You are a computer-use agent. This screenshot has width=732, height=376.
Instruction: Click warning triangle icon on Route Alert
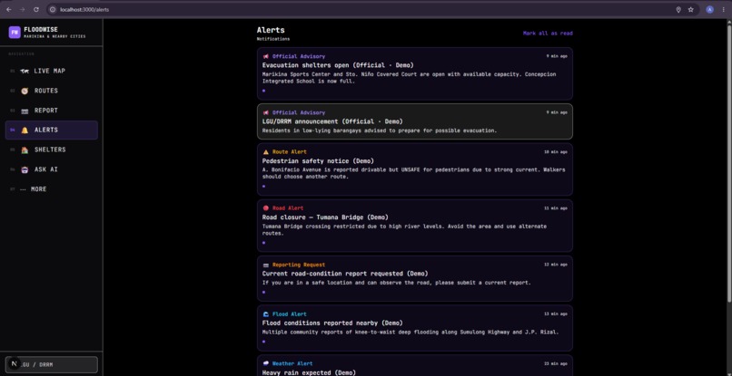[265, 152]
